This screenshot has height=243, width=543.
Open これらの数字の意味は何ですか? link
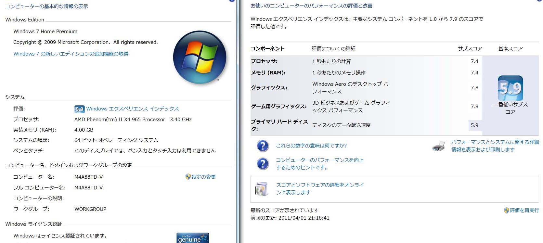[x=311, y=146]
